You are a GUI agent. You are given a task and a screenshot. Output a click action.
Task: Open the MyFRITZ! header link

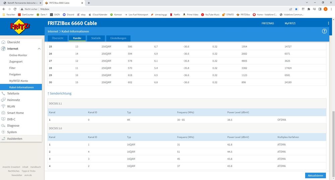pyautogui.click(x=290, y=23)
